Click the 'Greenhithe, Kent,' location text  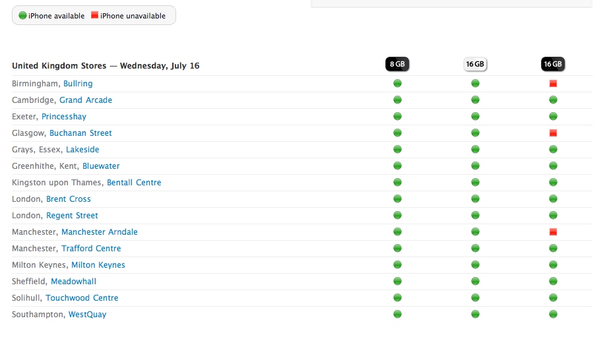pyautogui.click(x=46, y=166)
